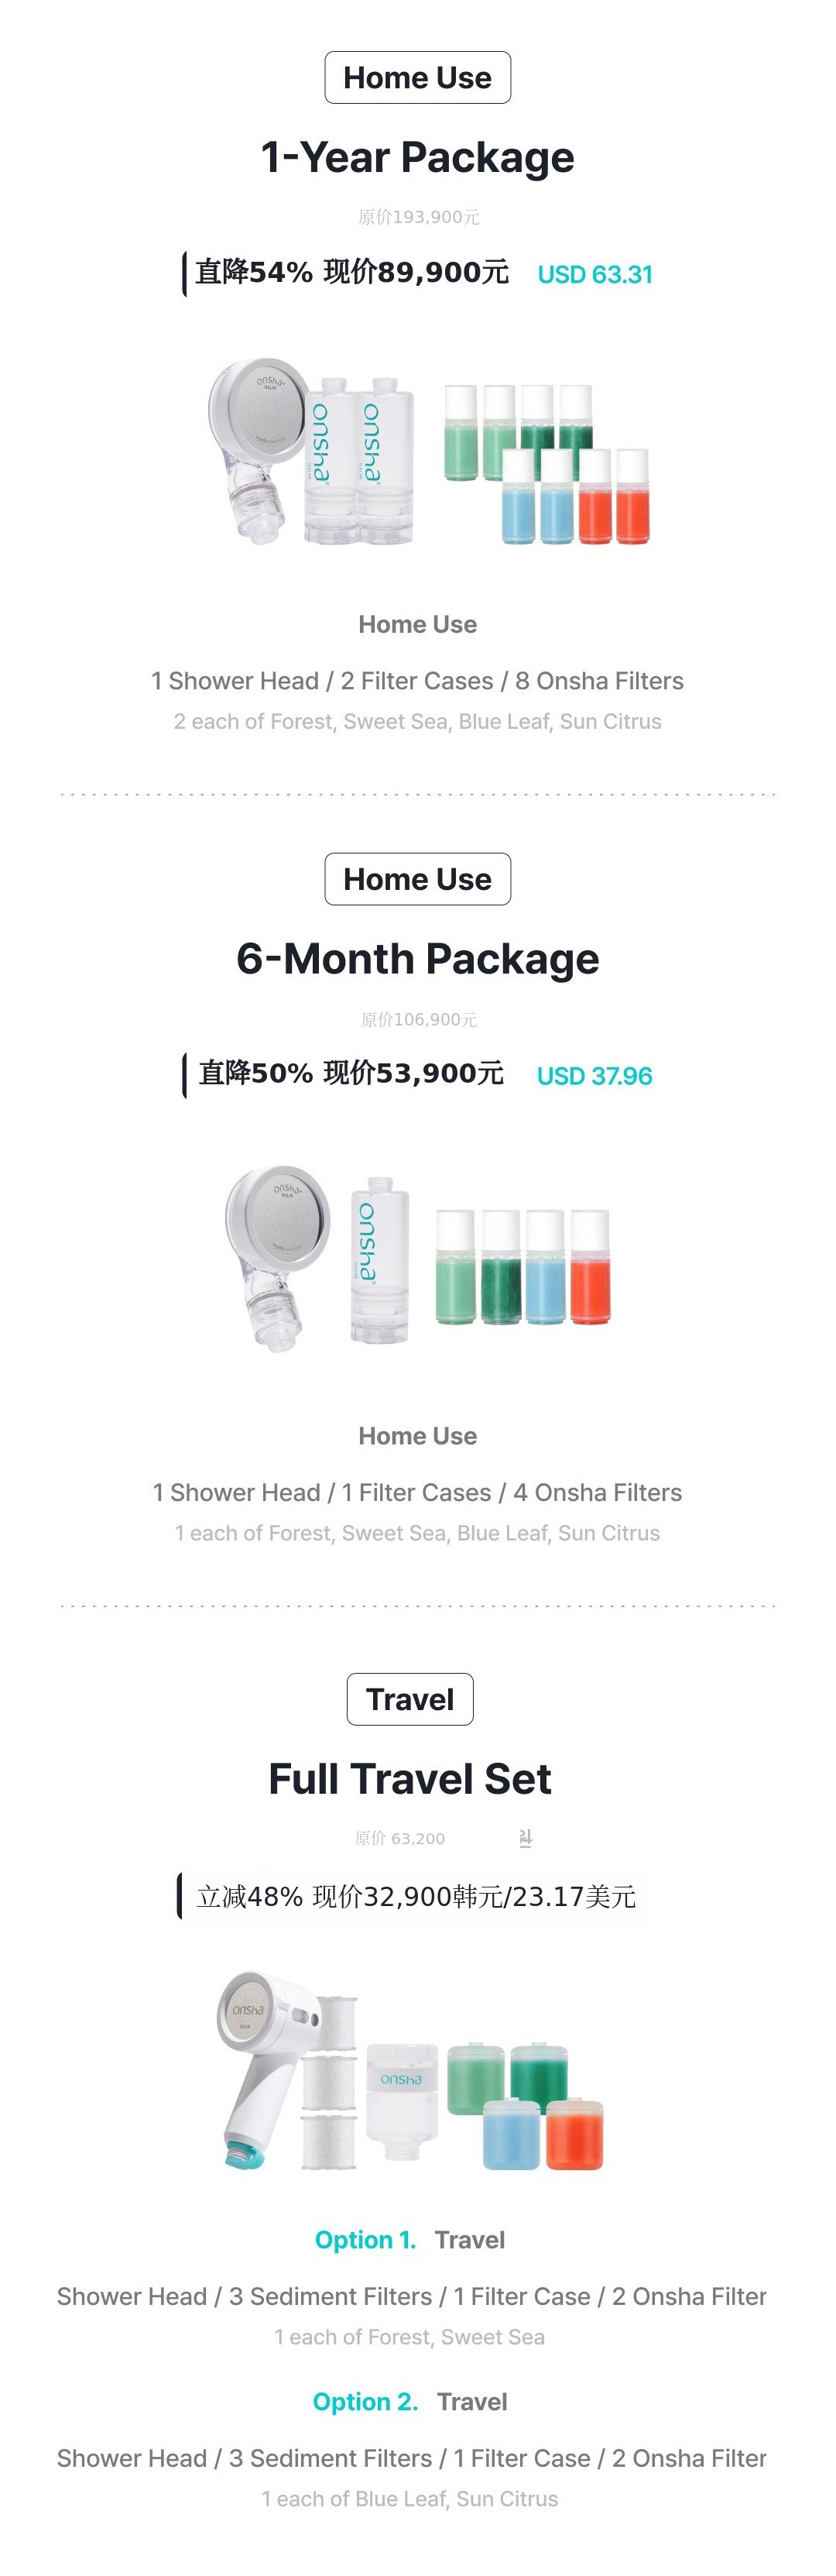Select the 6-Month Package heading
This screenshot has width=836, height=2576.
click(x=417, y=958)
